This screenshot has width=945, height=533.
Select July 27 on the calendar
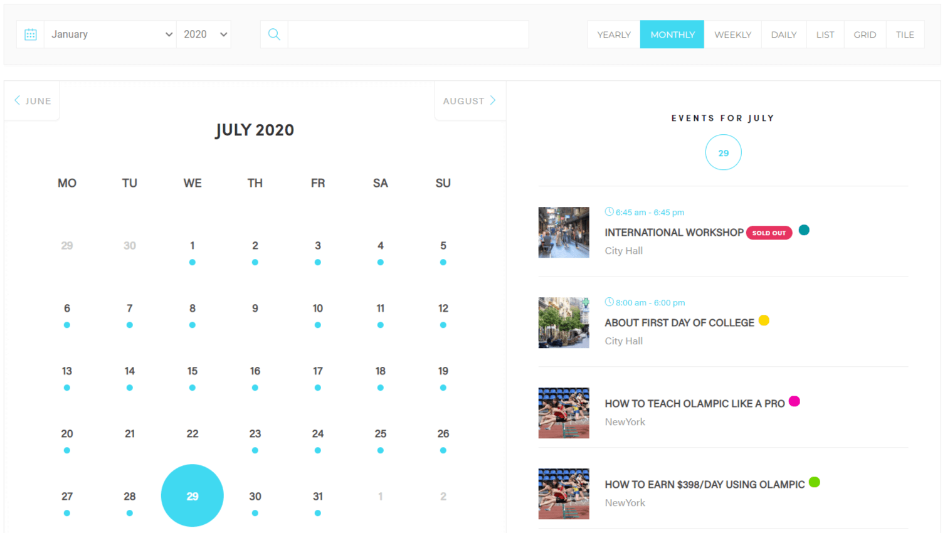click(67, 497)
